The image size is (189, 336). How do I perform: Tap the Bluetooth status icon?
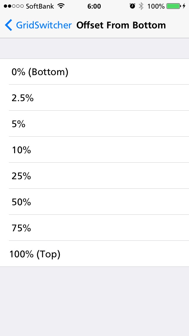(x=141, y=6)
